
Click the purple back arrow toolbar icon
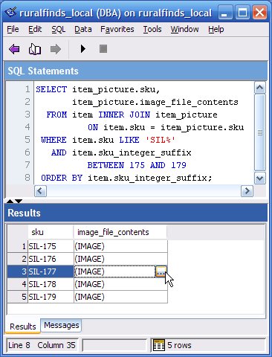14,49
